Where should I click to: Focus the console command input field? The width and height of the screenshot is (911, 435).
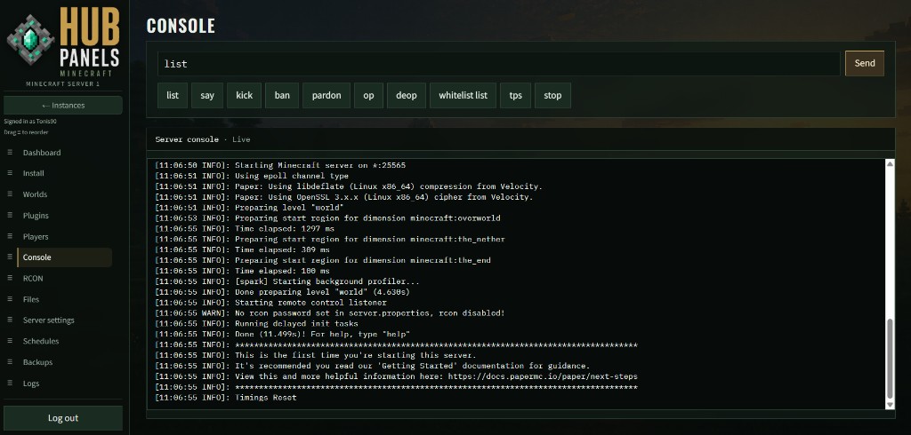pos(498,64)
